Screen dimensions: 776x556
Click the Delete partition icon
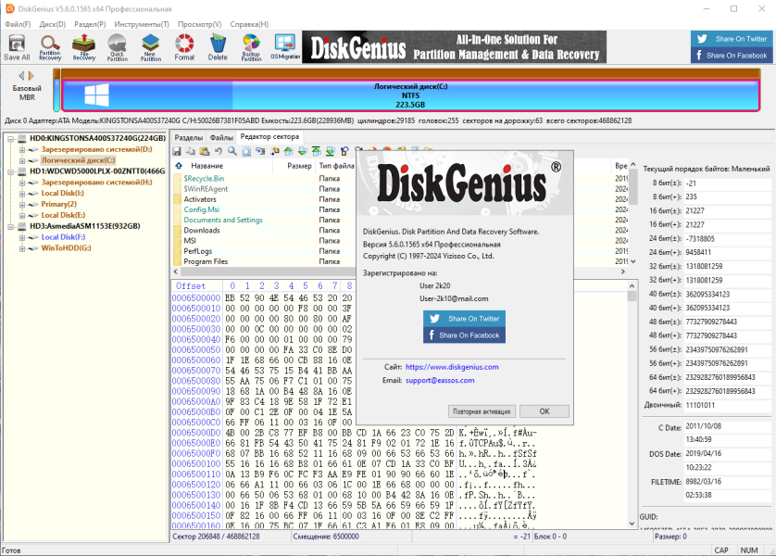[x=218, y=48]
